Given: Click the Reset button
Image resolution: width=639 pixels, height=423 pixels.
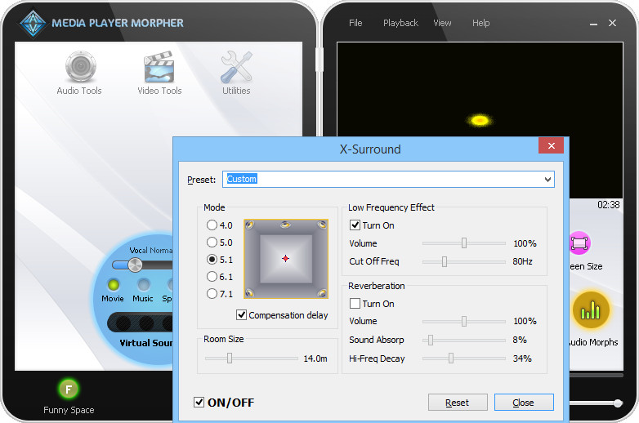Looking at the screenshot, I should (458, 403).
